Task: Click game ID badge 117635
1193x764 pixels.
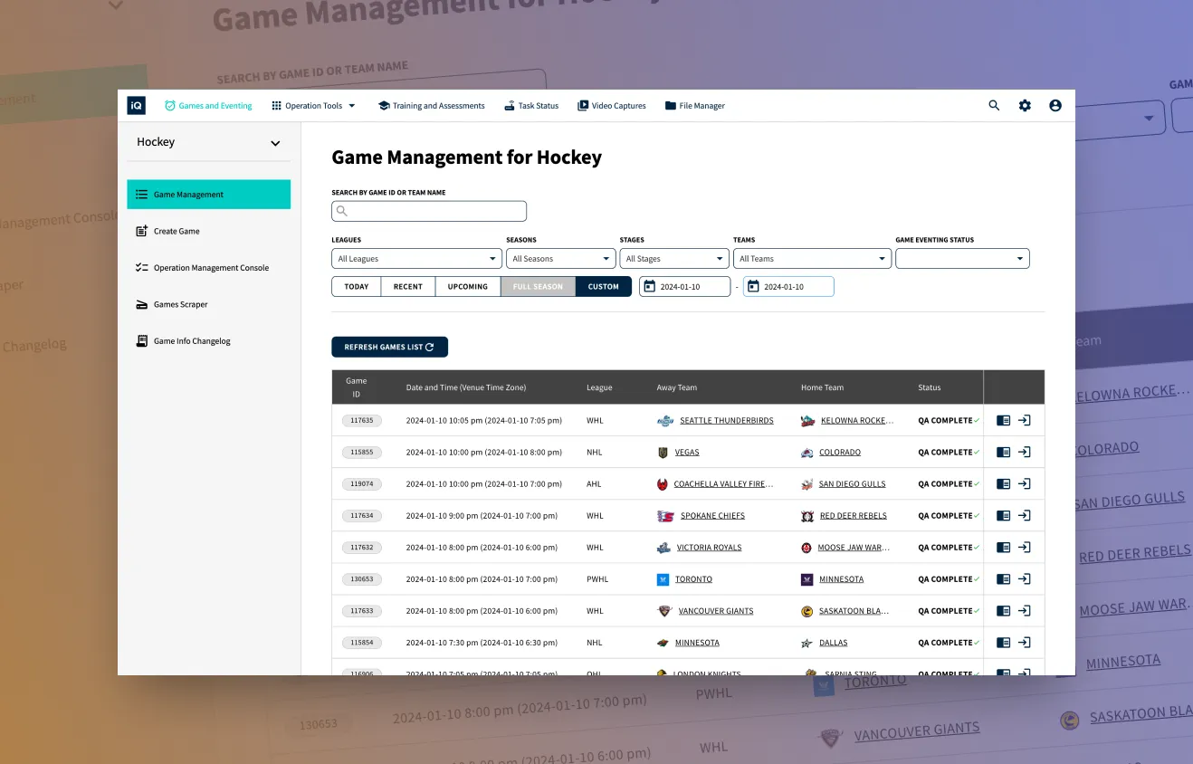Action: [x=362, y=420]
